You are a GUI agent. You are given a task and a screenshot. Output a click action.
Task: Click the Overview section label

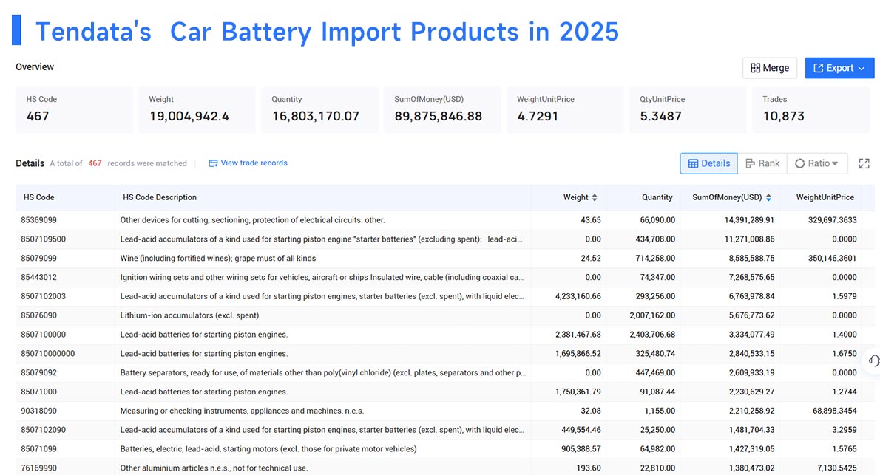pos(35,67)
